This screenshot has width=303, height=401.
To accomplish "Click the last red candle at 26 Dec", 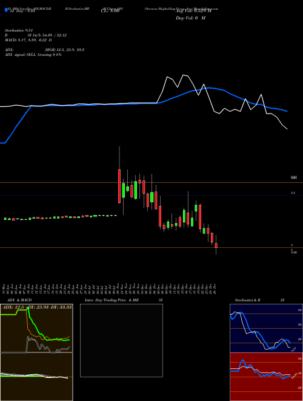I will [x=216, y=245].
